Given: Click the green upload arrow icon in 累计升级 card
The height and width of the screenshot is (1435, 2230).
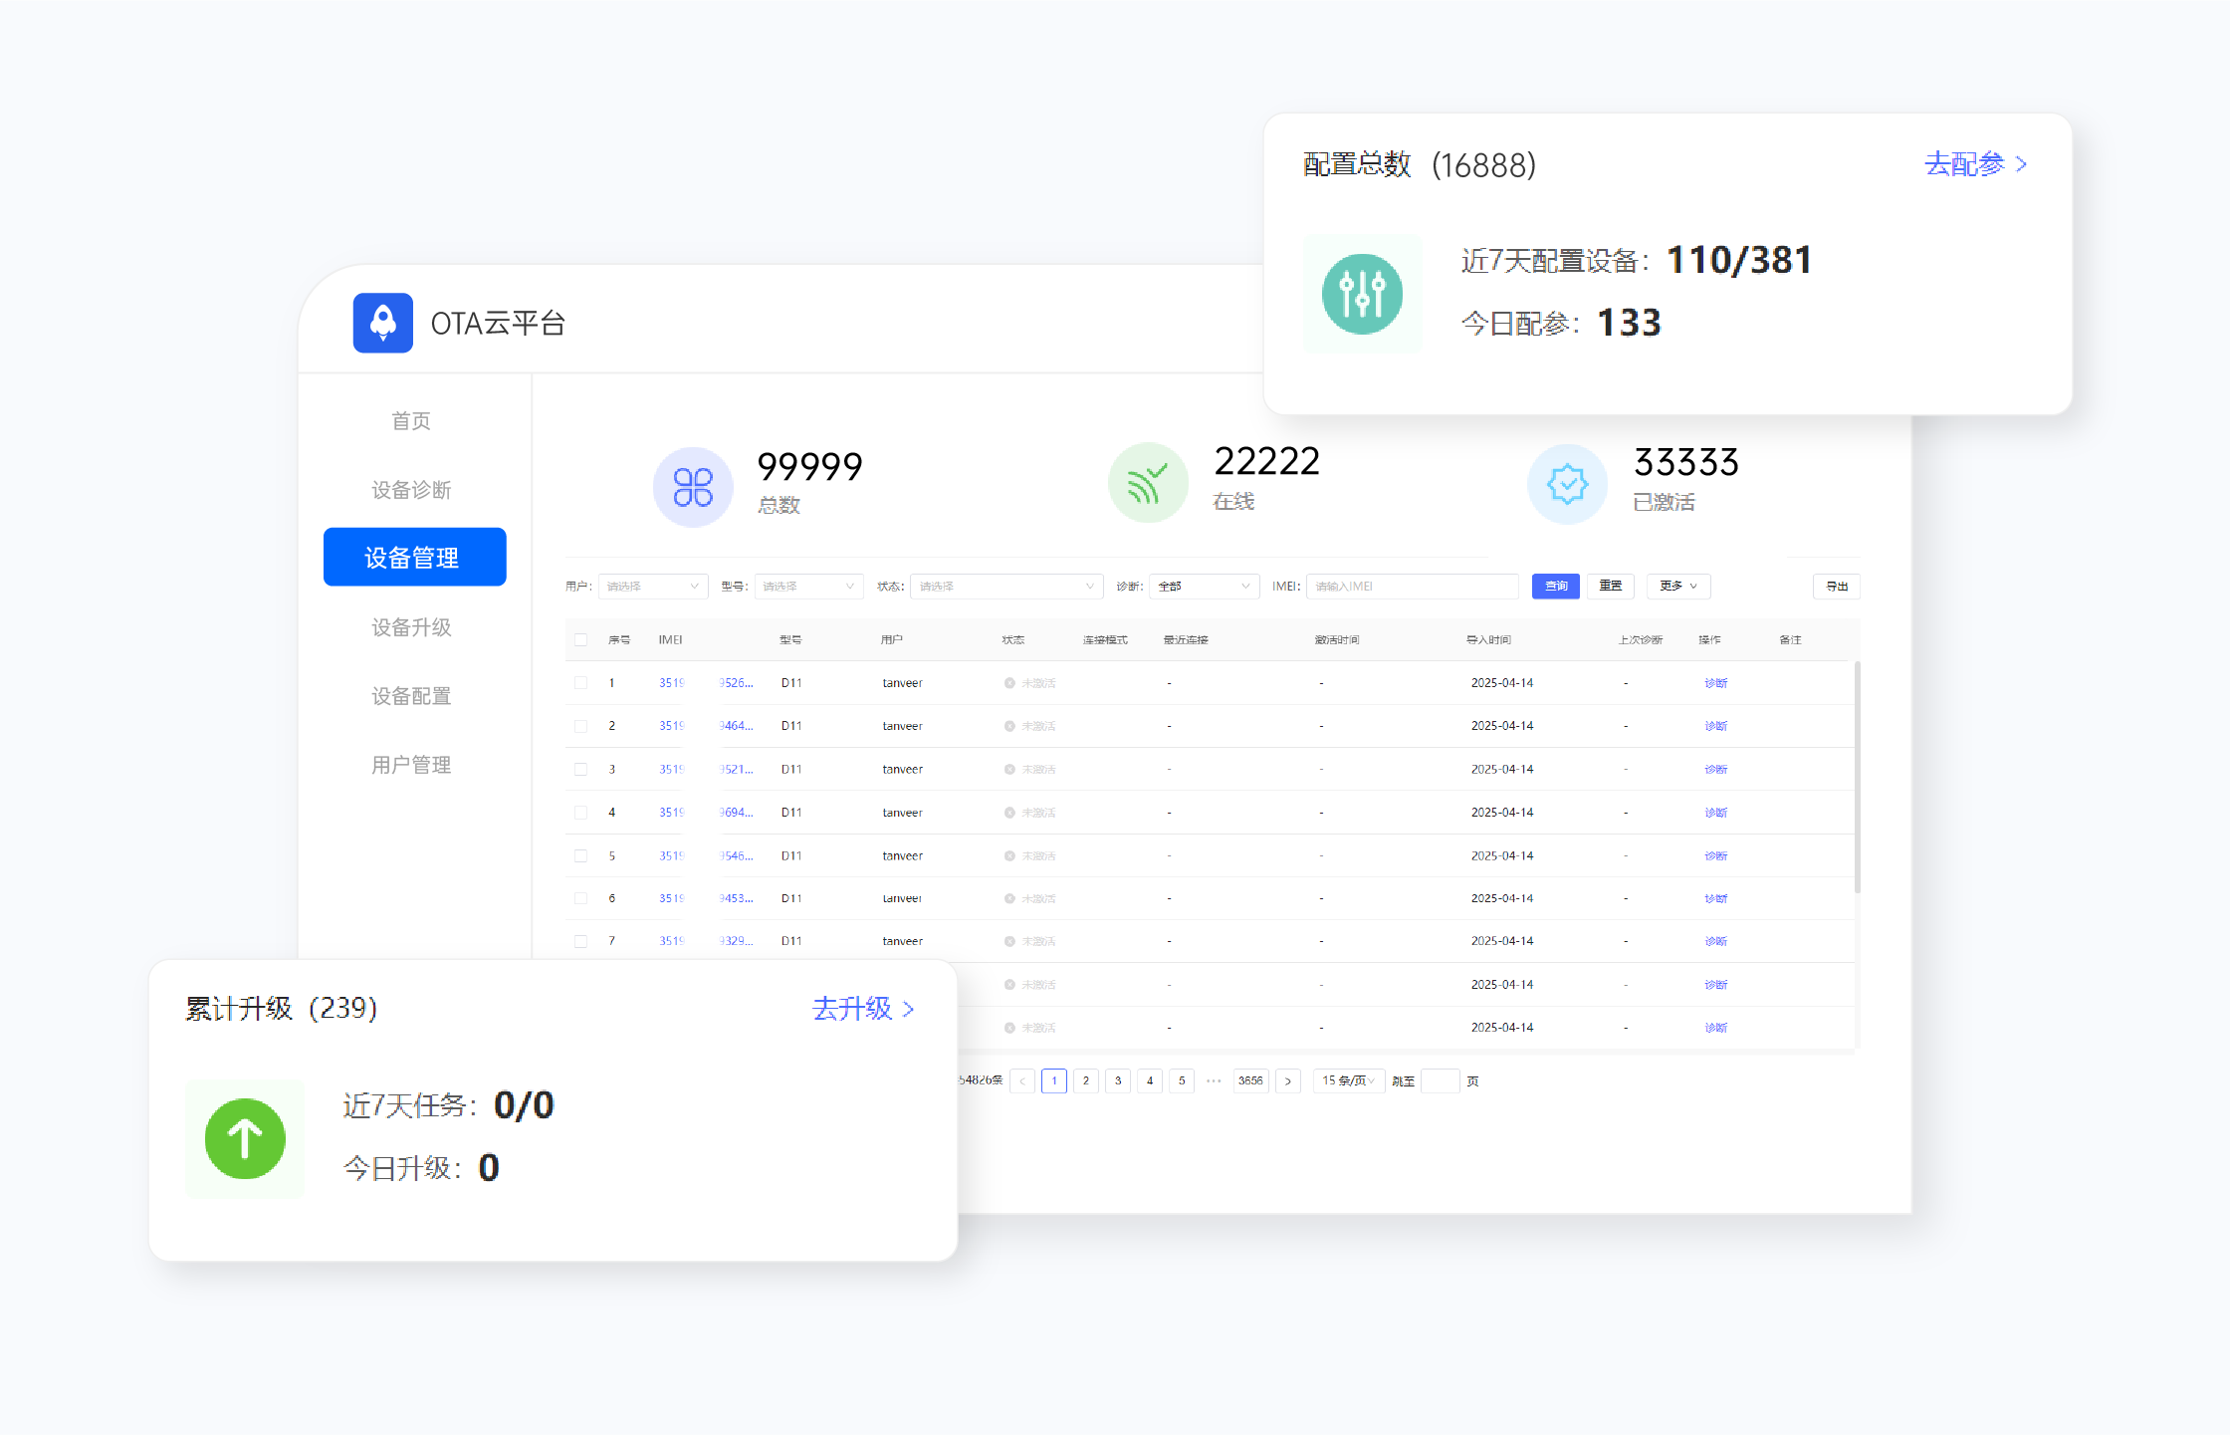Looking at the screenshot, I should (x=244, y=1138).
